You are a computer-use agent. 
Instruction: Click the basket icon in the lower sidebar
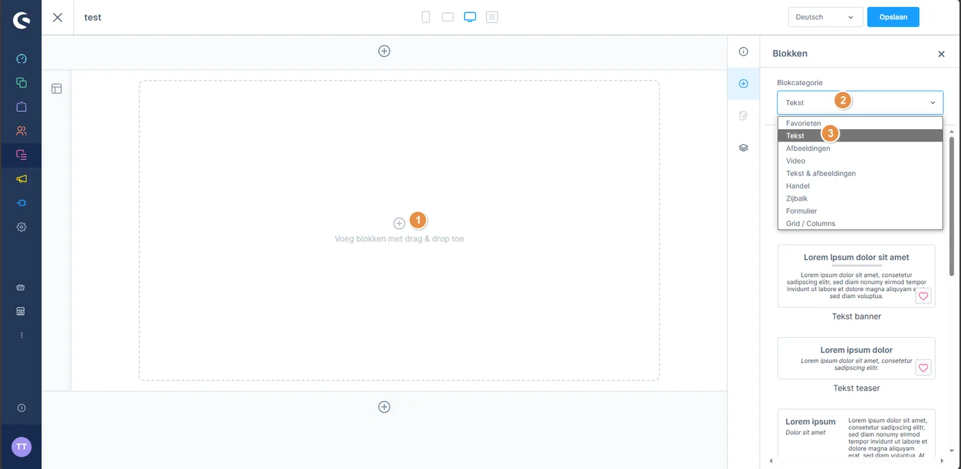pyautogui.click(x=21, y=288)
